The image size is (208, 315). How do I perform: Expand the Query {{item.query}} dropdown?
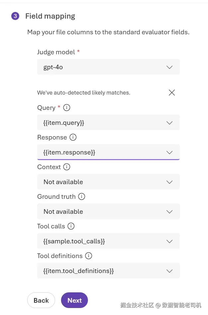tap(108, 123)
